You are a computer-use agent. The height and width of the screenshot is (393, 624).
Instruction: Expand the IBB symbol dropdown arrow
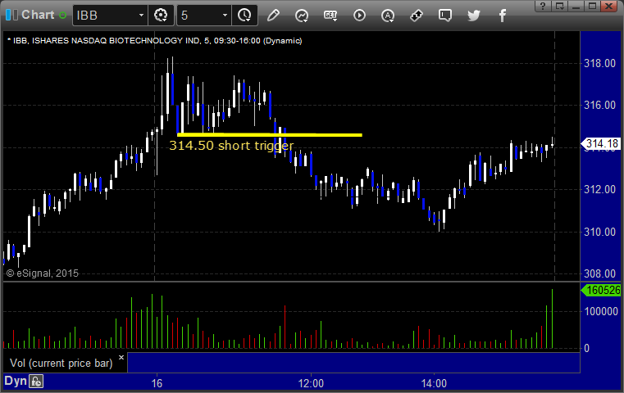[x=141, y=16]
